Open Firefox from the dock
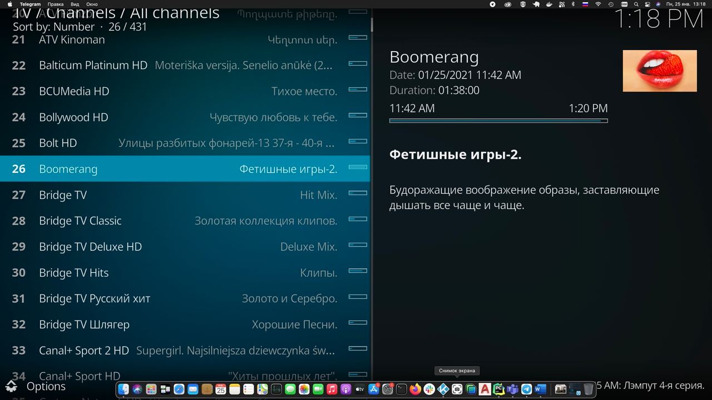This screenshot has height=400, width=712. click(416, 389)
